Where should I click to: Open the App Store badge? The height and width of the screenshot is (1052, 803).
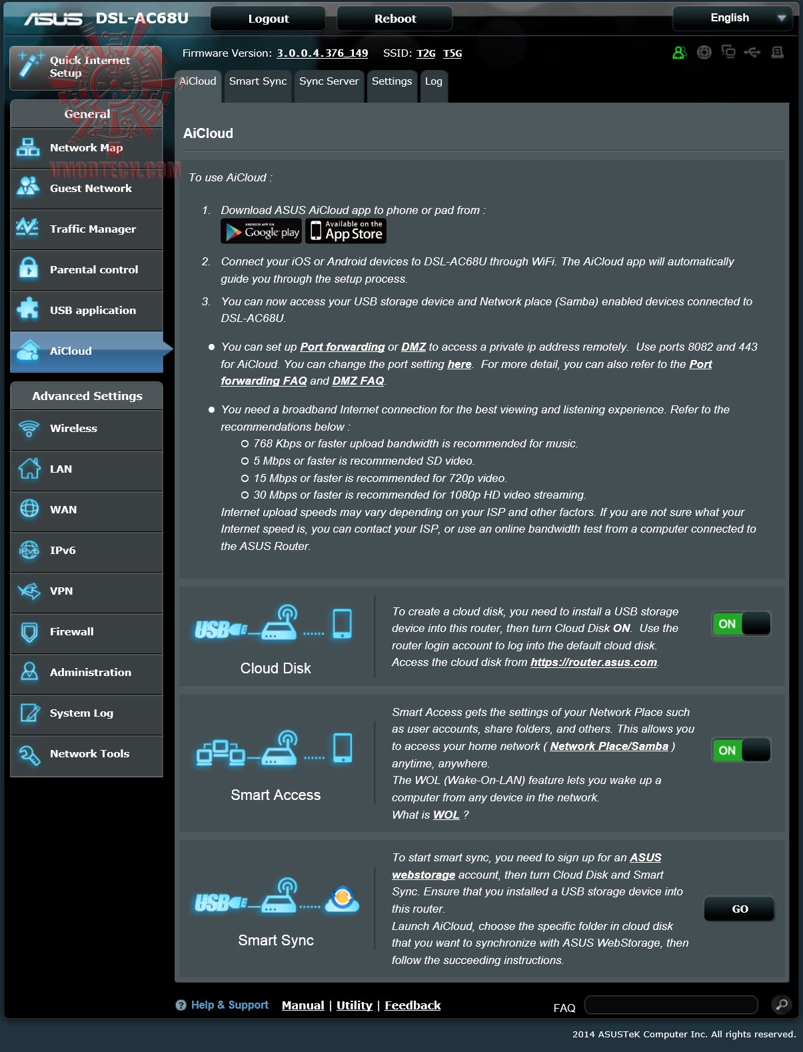[x=346, y=231]
